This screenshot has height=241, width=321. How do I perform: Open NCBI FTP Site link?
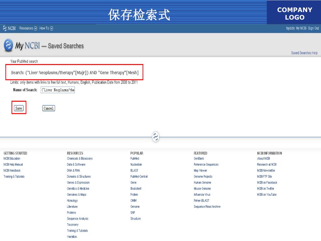265,176
